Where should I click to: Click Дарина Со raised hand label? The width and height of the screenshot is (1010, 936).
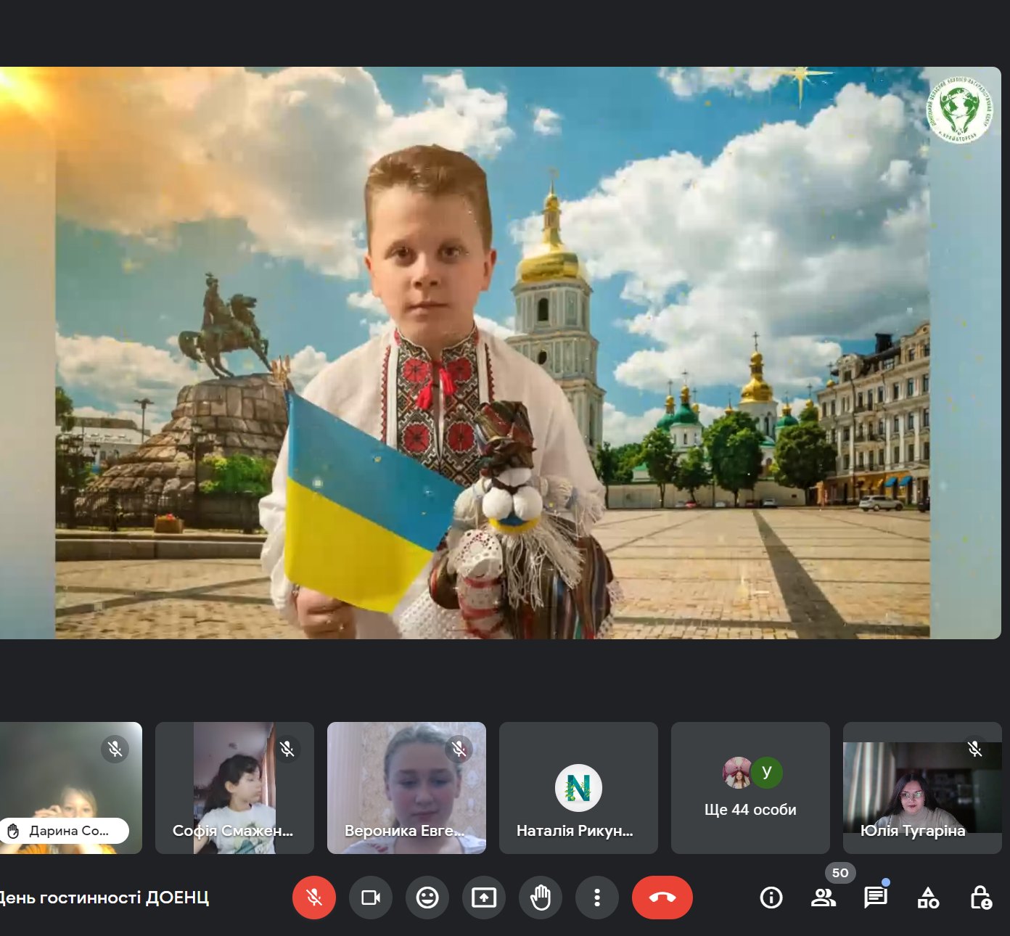click(x=65, y=831)
